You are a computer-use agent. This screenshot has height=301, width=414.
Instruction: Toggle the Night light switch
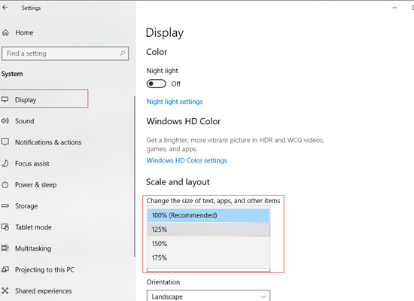point(157,84)
